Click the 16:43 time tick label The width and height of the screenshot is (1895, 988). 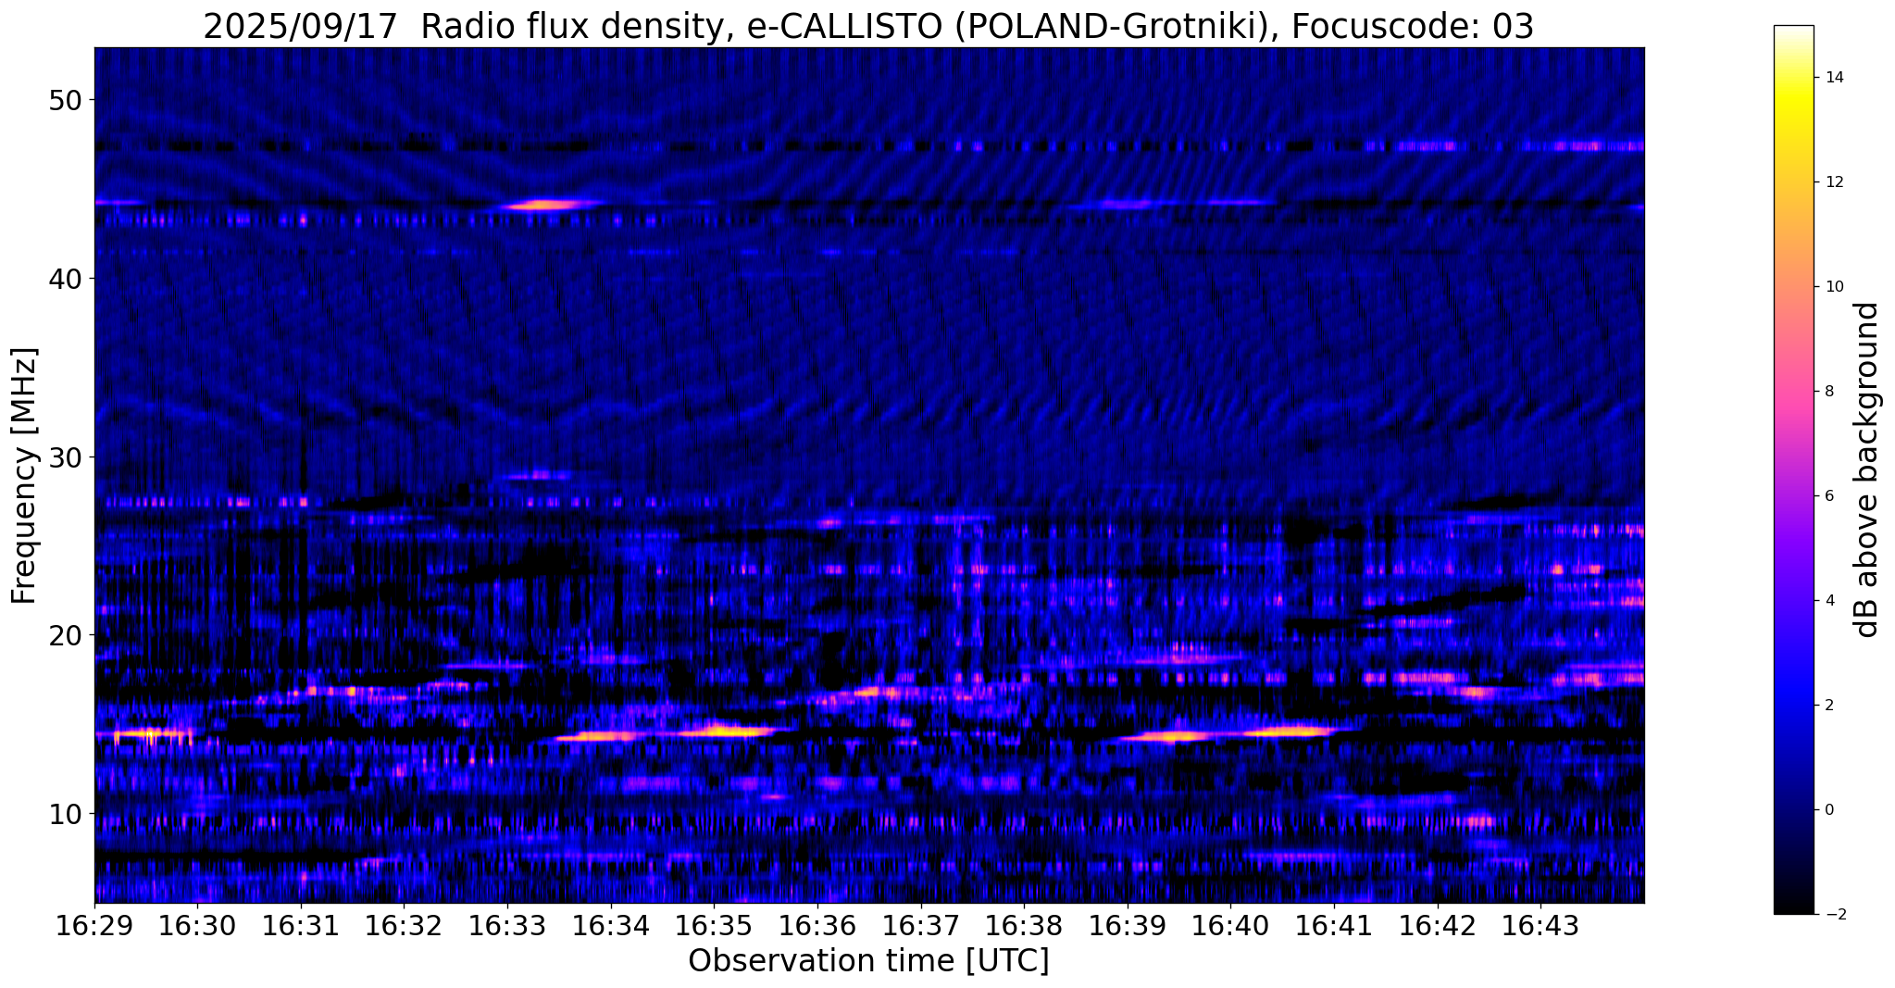[x=1540, y=926]
